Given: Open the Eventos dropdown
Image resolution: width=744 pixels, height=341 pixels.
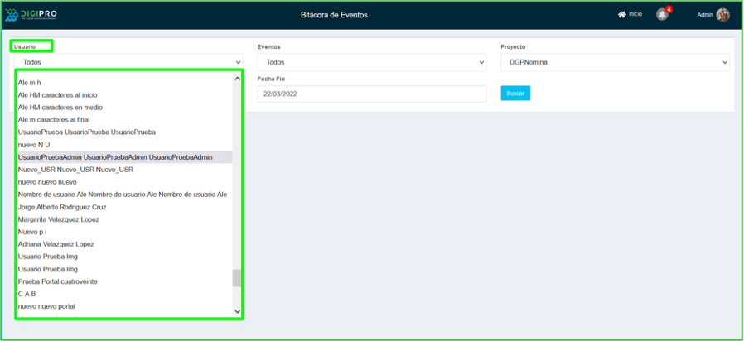Looking at the screenshot, I should click(x=371, y=62).
